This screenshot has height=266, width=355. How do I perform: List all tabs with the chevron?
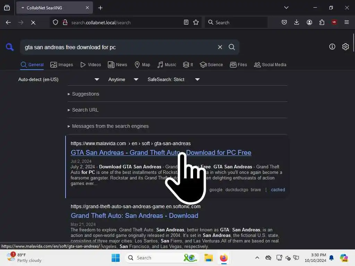(286, 8)
